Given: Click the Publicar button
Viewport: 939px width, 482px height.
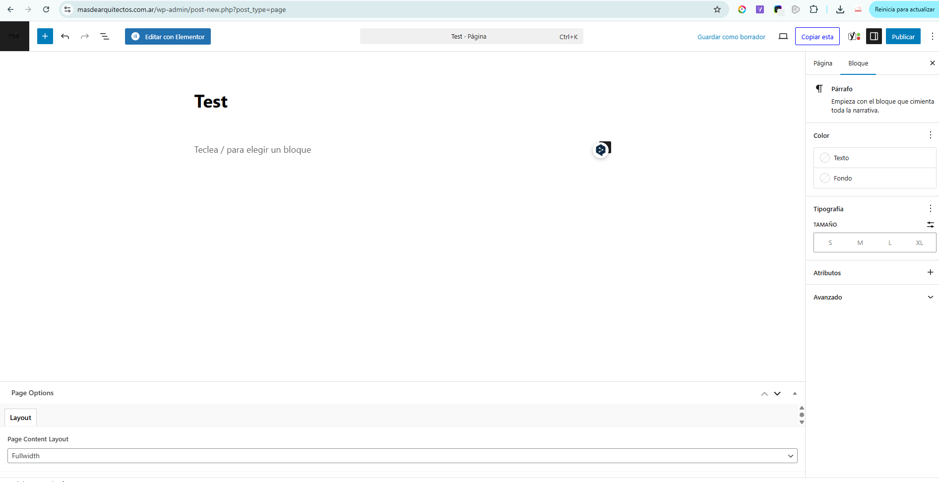Looking at the screenshot, I should pos(903,37).
